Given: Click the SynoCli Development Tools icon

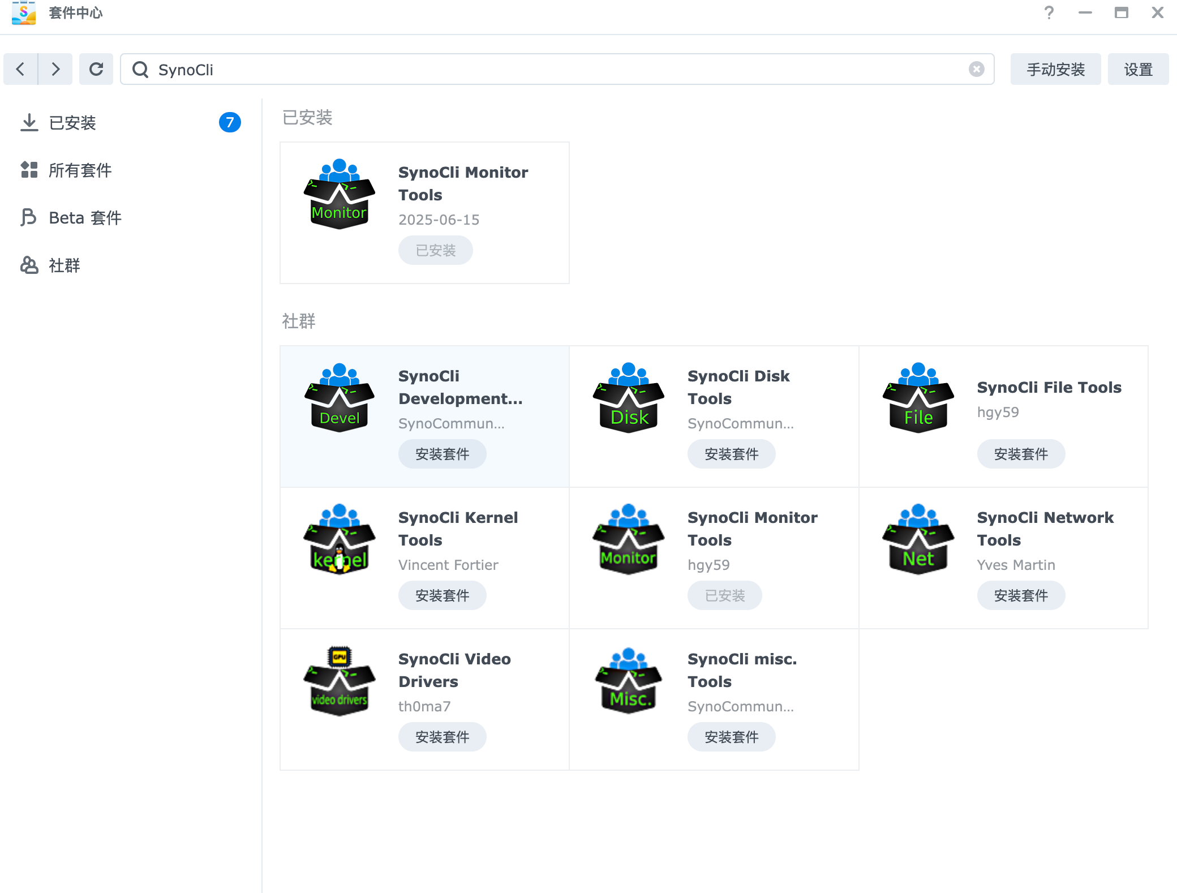Looking at the screenshot, I should (340, 398).
